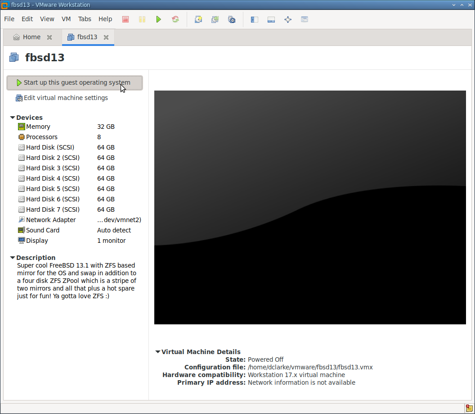
Task: Collapse the Devices section
Action: click(x=13, y=118)
